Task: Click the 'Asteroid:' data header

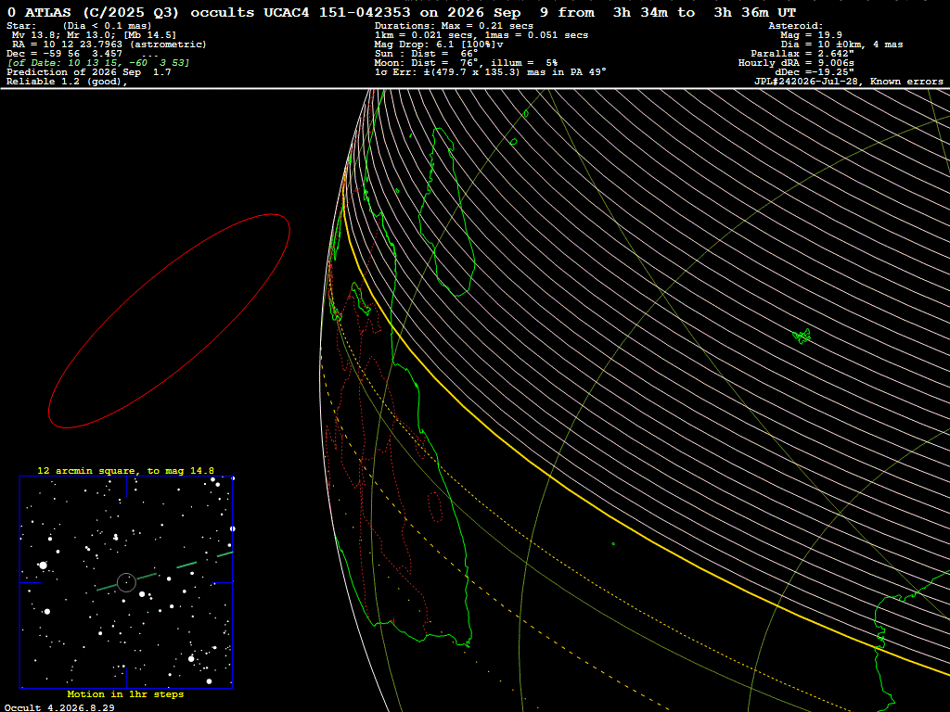Action: 795,26
